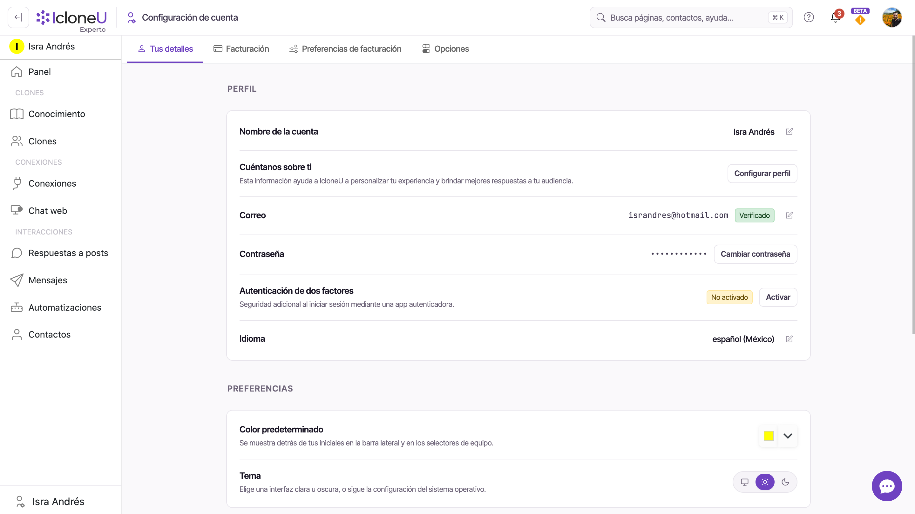915x514 pixels.
Task: Open Respuestas a posts in sidebar
Action: 61,253
